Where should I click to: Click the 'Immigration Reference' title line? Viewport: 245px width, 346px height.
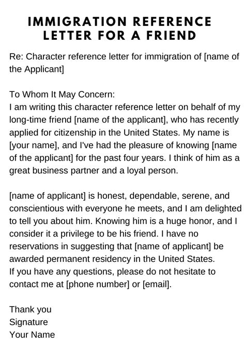tap(119, 22)
